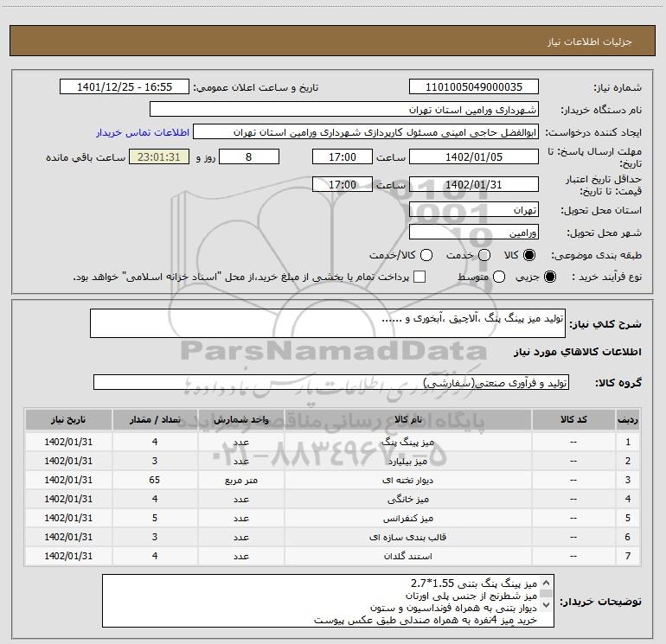The width and height of the screenshot is (666, 644).
Task: Click the buyer notes line میز شطرنج از جنس پلی اورتان
Action: tap(471, 596)
